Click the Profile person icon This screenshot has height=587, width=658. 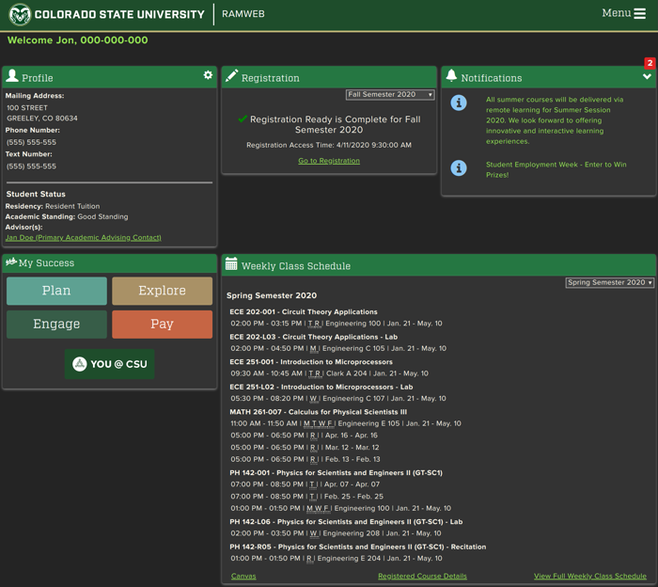(12, 76)
